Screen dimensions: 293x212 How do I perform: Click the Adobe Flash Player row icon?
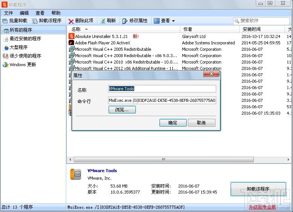pyautogui.click(x=72, y=43)
